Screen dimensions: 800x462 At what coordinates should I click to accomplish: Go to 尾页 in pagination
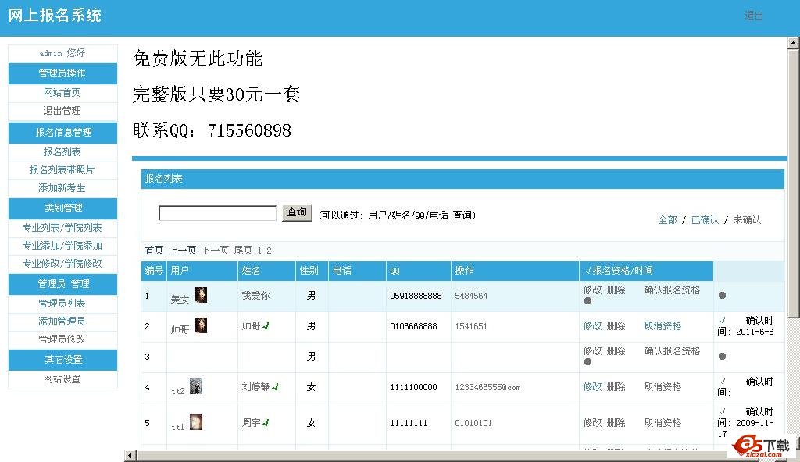(x=243, y=251)
